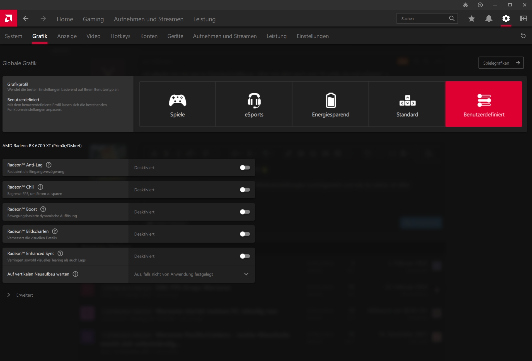The height and width of the screenshot is (361, 532).
Task: Show help for Radeon Bildschärfen
Action: pos(55,231)
